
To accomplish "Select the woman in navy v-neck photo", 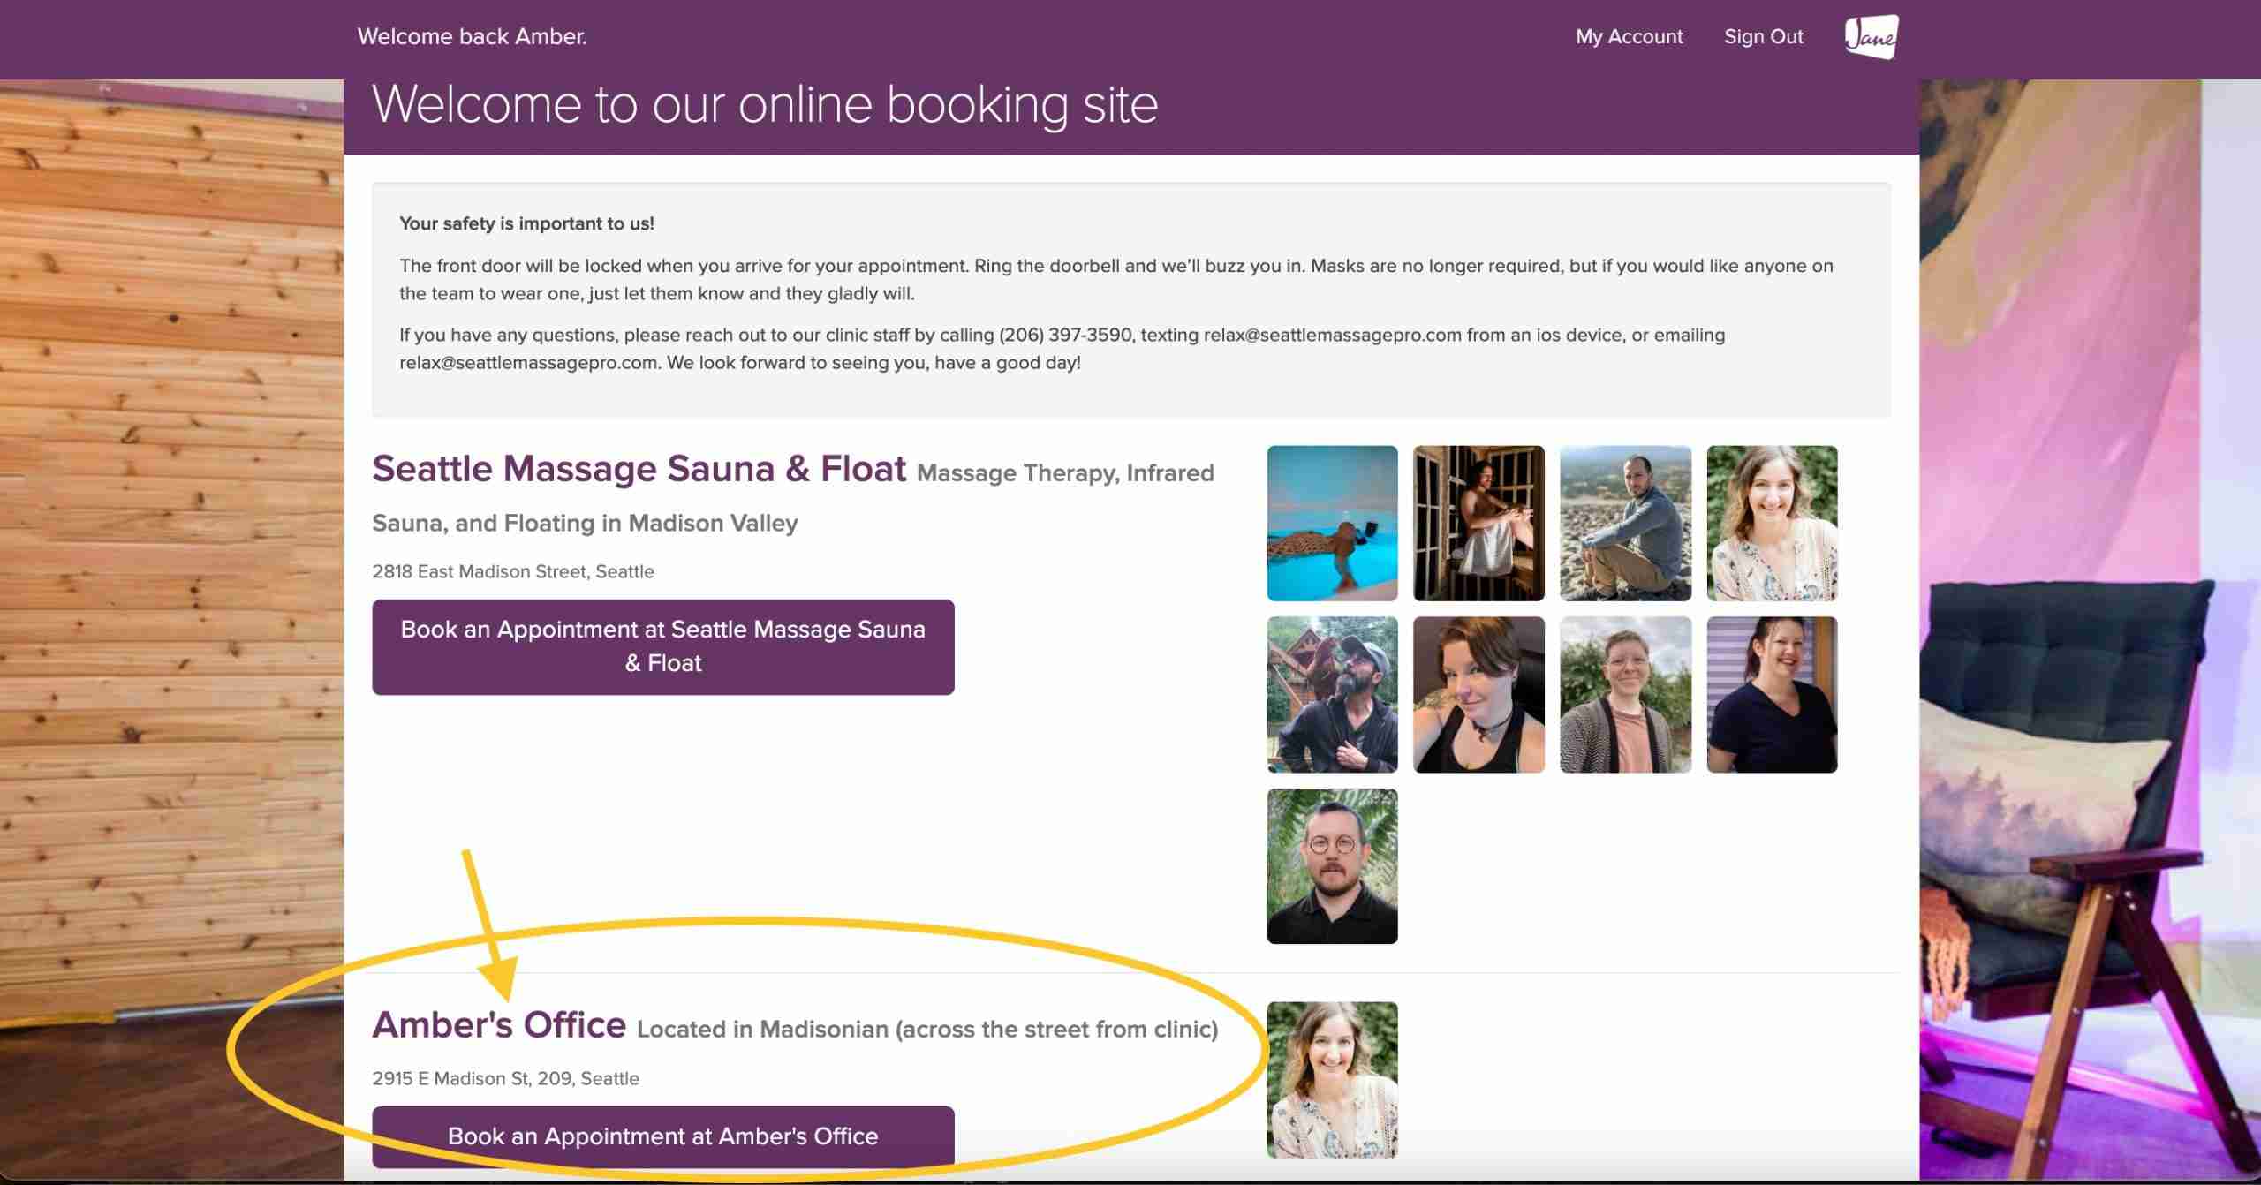I will click(1773, 695).
